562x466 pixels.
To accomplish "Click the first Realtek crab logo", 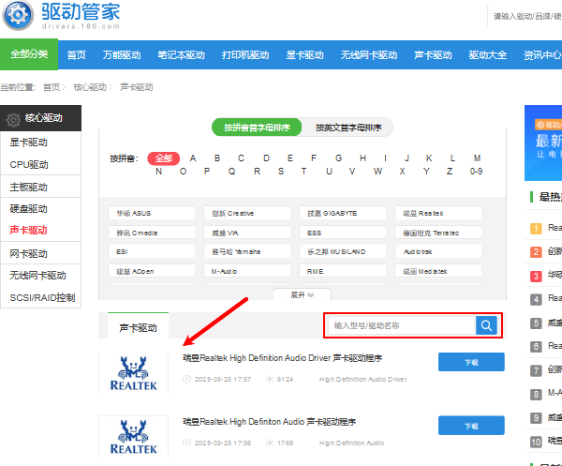I will pyautogui.click(x=133, y=373).
